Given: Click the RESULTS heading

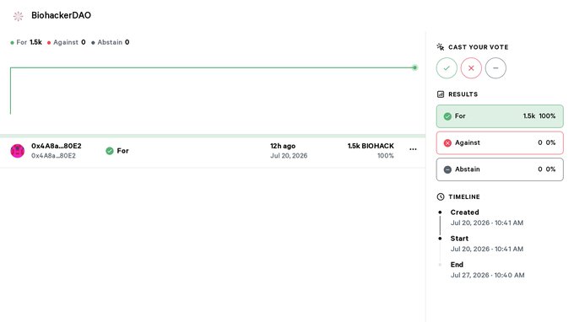Looking at the screenshot, I should pyautogui.click(x=463, y=94).
